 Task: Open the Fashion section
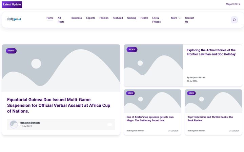coord(104,18)
